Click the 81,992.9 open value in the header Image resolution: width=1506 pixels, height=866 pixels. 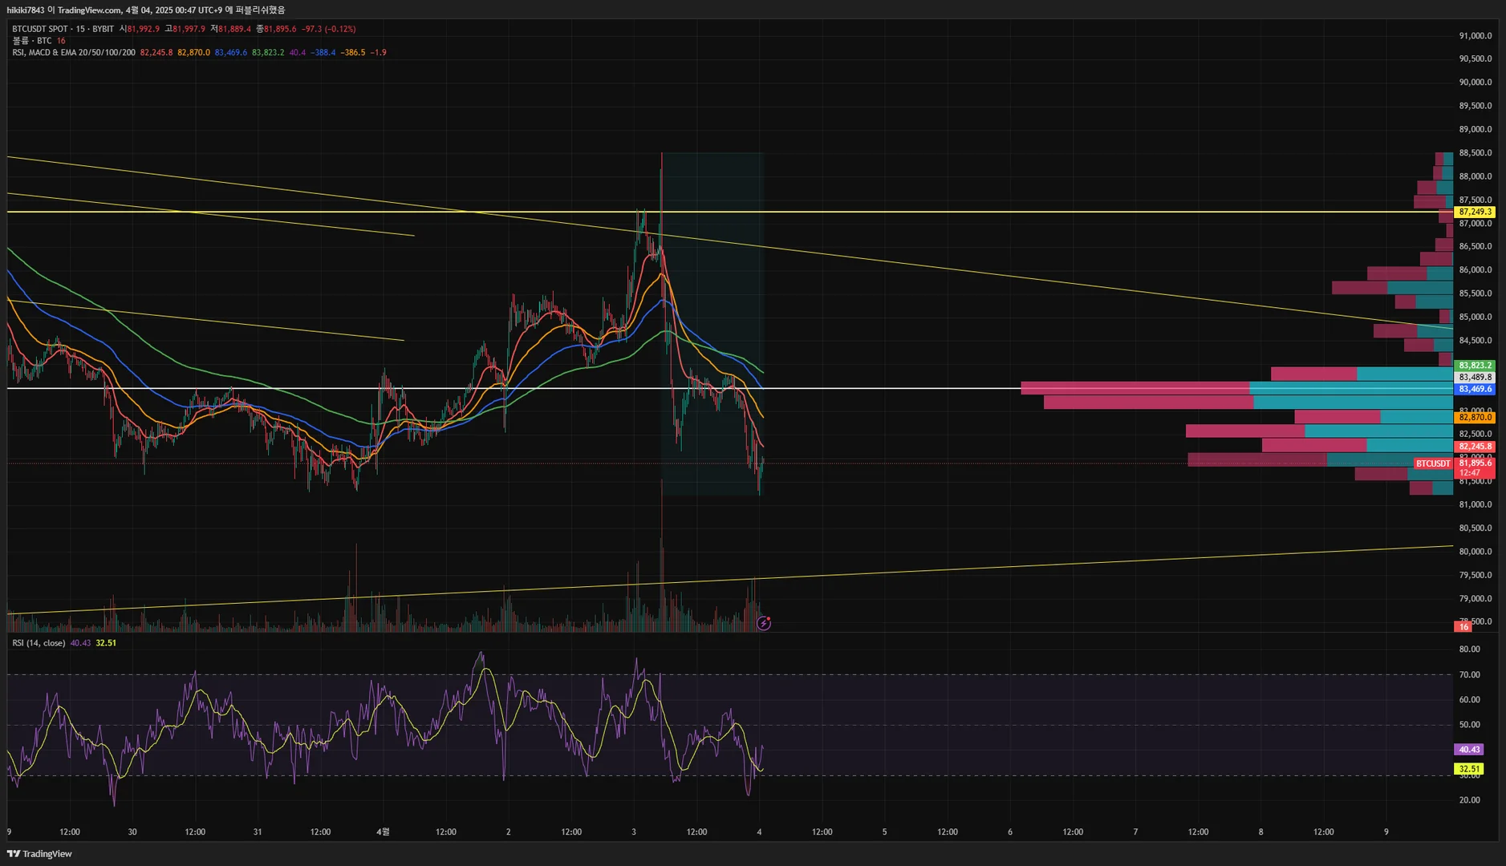coord(144,29)
